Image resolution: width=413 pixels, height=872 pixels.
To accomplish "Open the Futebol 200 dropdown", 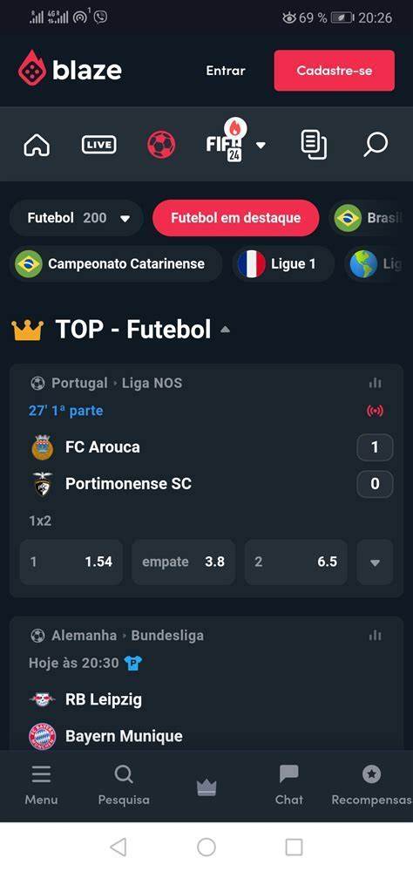I will click(x=76, y=218).
